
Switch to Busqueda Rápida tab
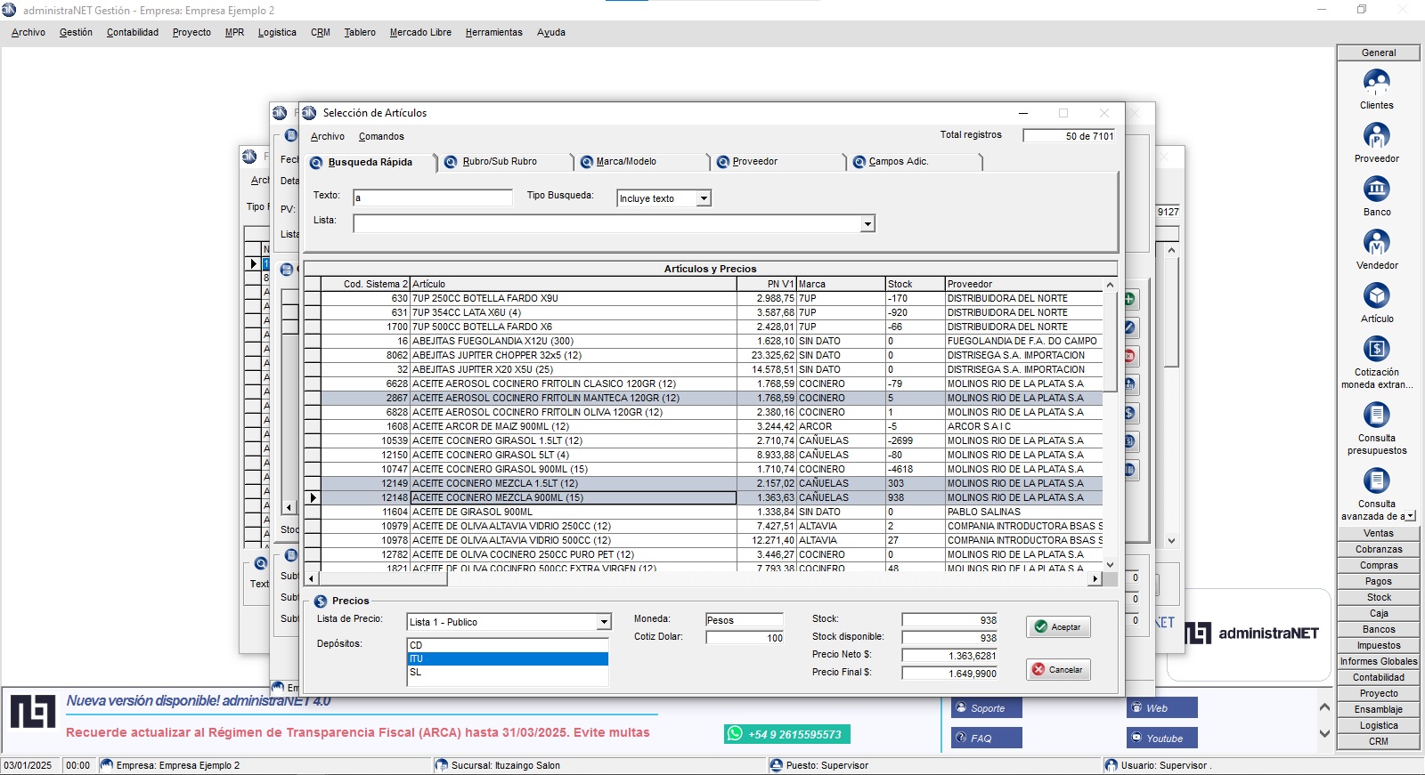(x=370, y=163)
